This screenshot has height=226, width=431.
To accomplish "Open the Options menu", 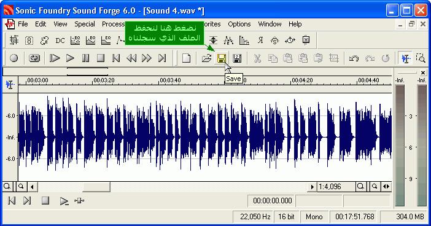I will [239, 24].
